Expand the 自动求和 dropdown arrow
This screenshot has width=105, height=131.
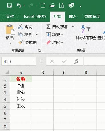click(x=73, y=27)
